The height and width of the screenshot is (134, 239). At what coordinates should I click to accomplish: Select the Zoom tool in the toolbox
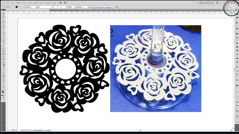4,87
